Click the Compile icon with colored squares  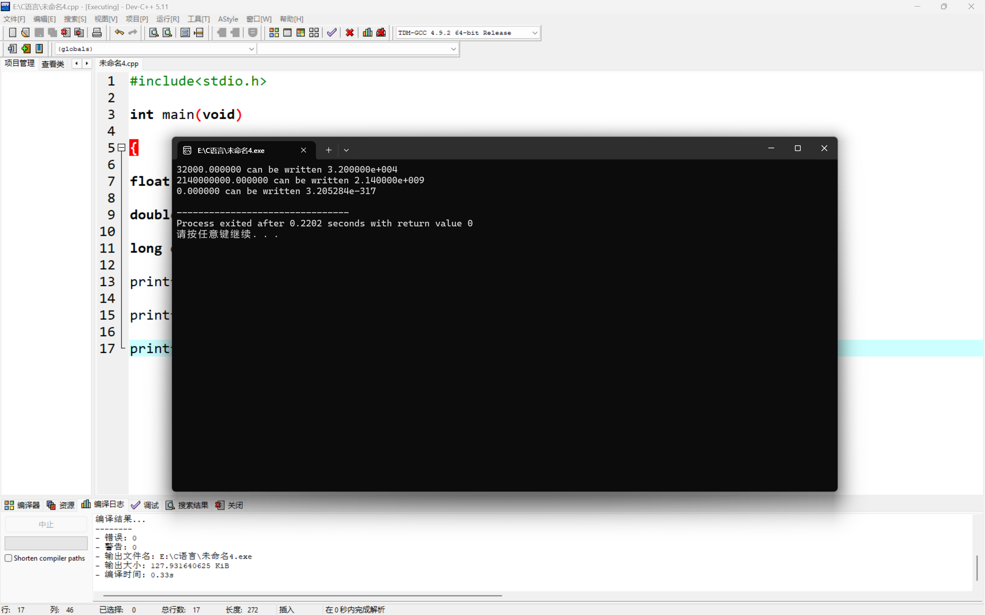[274, 33]
